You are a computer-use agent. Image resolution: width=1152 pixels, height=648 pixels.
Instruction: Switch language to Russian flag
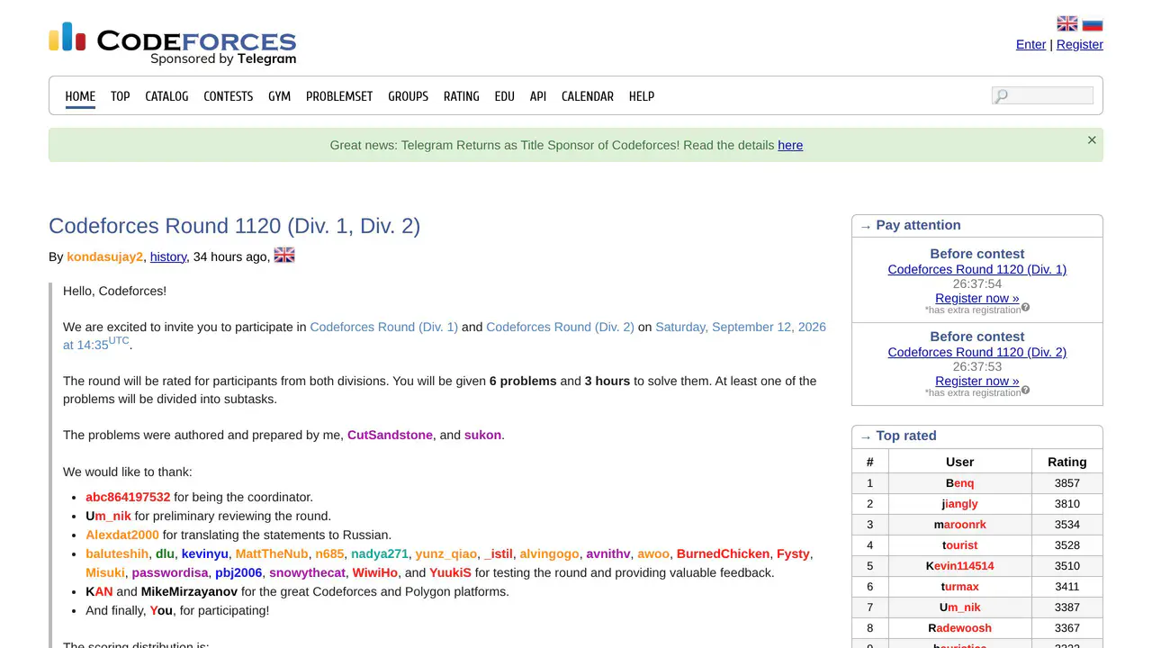(x=1093, y=24)
